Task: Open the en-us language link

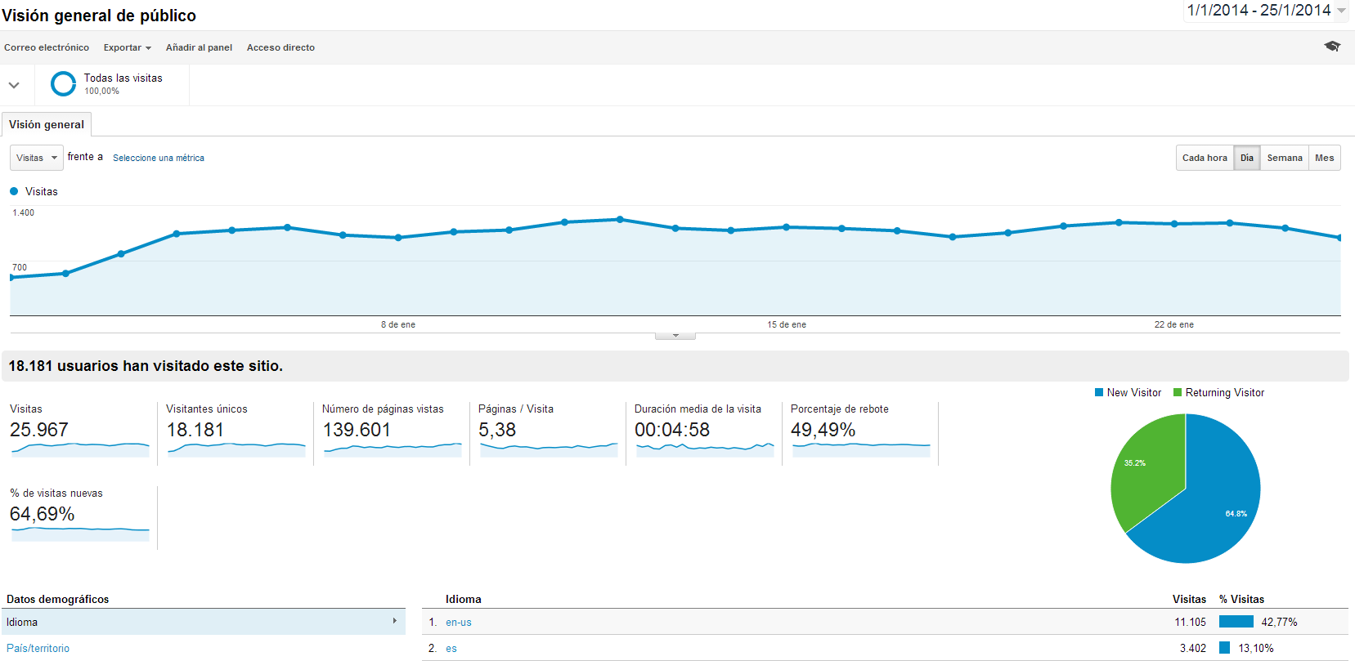Action: pos(459,622)
